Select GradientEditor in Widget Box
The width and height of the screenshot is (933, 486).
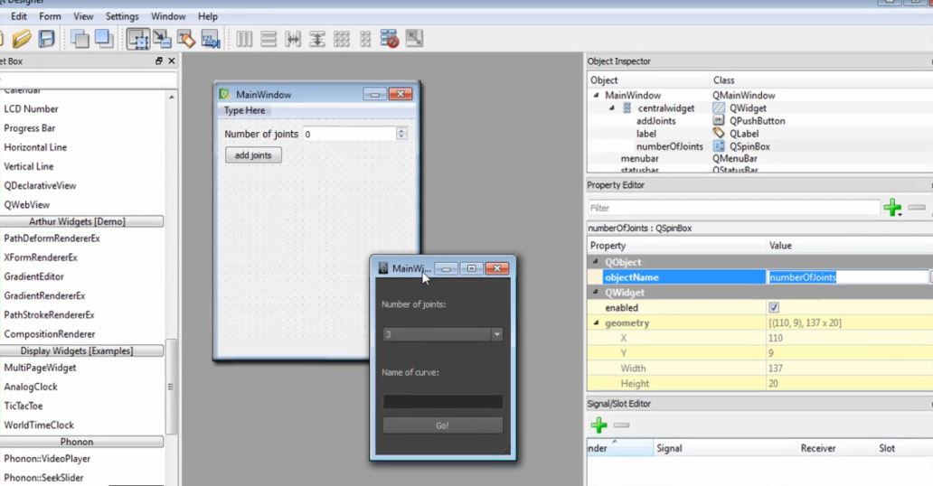click(x=34, y=276)
